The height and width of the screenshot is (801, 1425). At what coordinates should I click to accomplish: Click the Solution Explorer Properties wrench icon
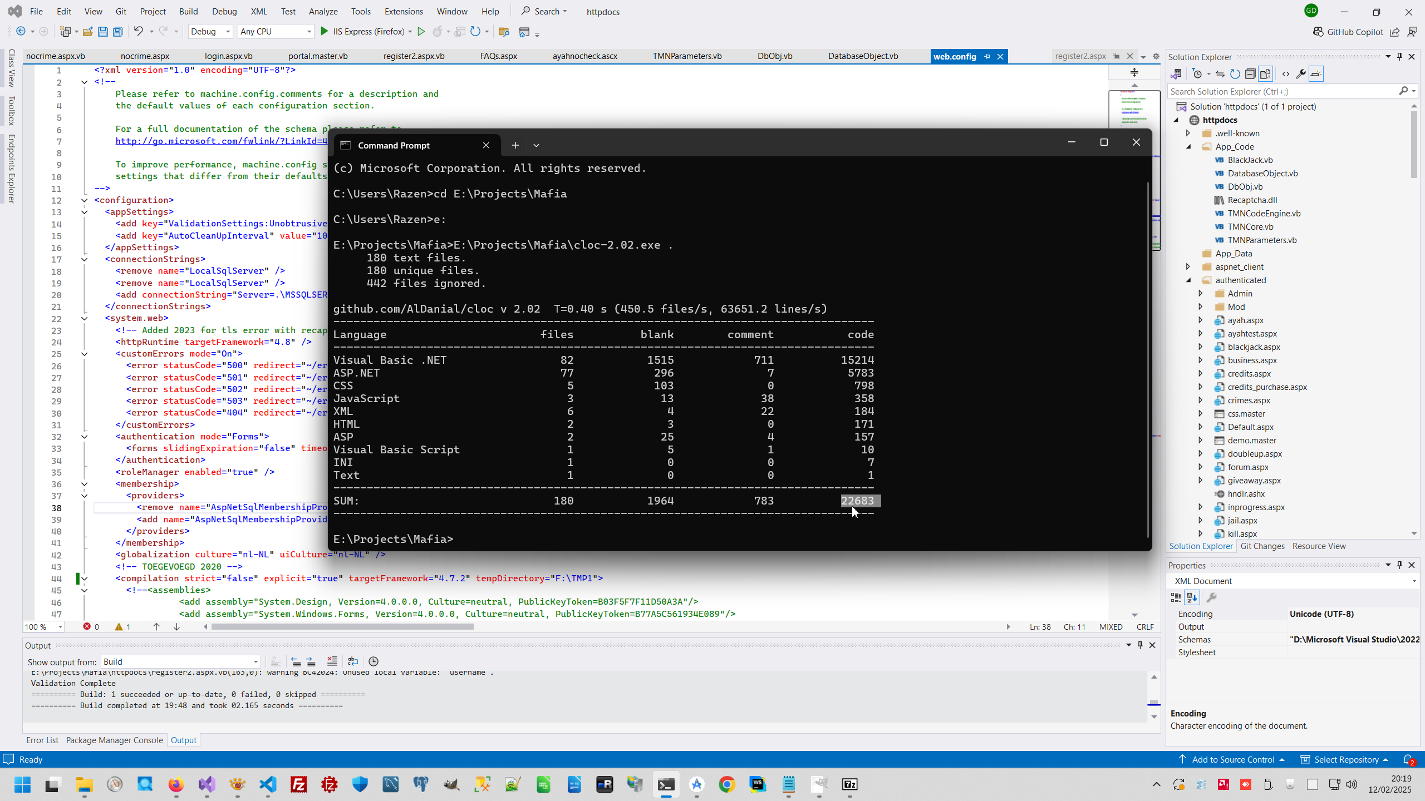pos(1301,74)
